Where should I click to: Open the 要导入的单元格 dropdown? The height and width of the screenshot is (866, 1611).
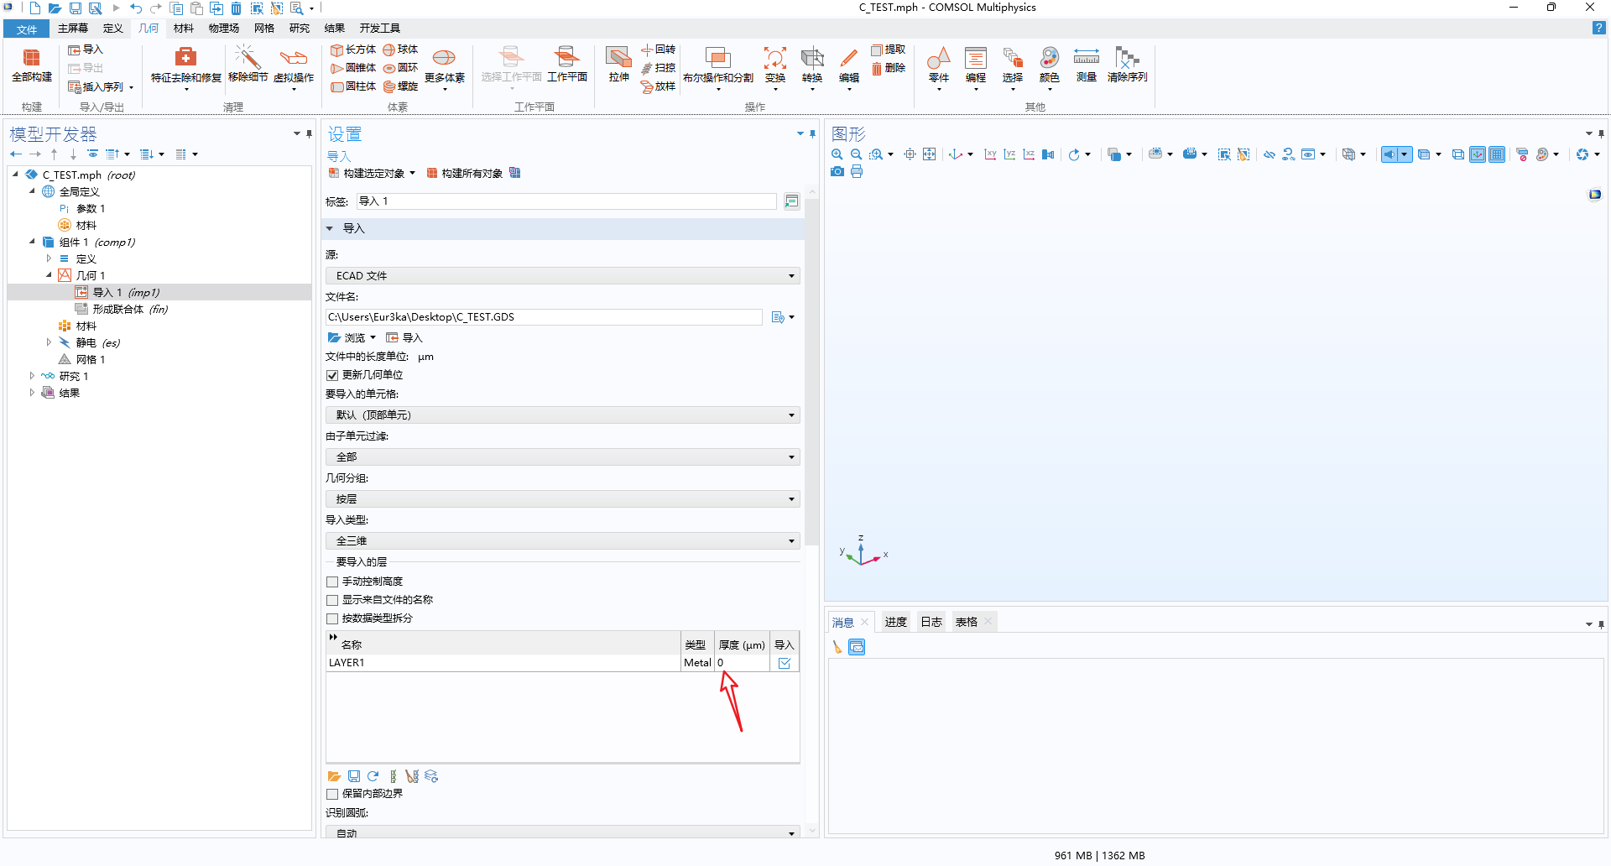(x=562, y=415)
